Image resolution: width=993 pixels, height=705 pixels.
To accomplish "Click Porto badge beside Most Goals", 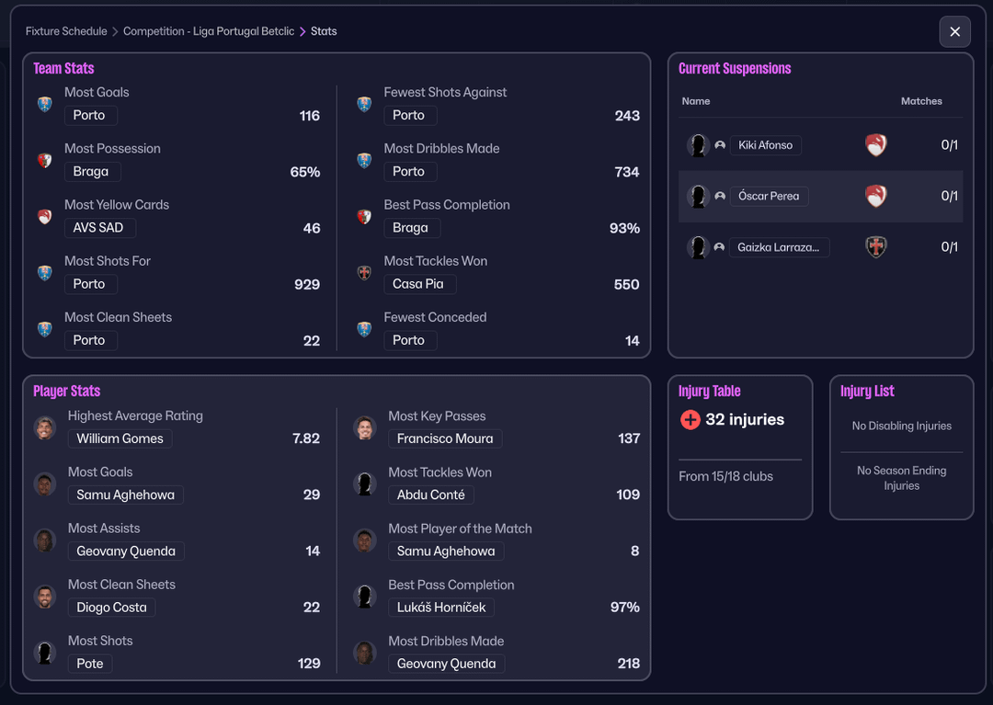I will 44,105.
